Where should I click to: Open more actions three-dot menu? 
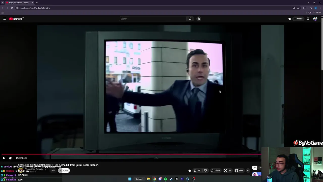pyautogui.click(x=248, y=170)
